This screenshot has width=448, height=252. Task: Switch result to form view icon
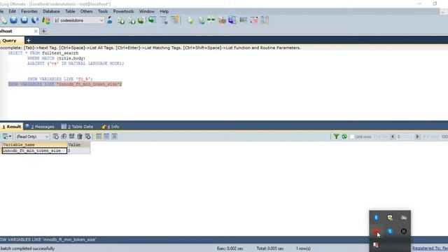[x=106, y=136]
